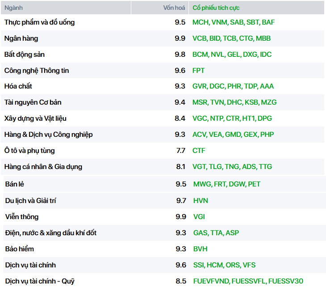Click the 'Cổ phiếu tích cực' column header
The height and width of the screenshot is (292, 326).
(x=256, y=8)
